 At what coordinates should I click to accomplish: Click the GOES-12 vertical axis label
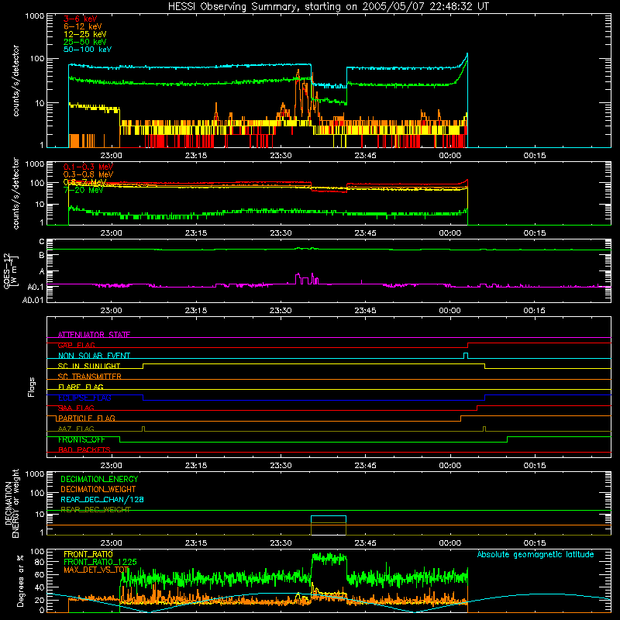point(10,270)
